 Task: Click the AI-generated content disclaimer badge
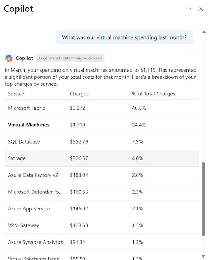pyautogui.click(x=70, y=58)
